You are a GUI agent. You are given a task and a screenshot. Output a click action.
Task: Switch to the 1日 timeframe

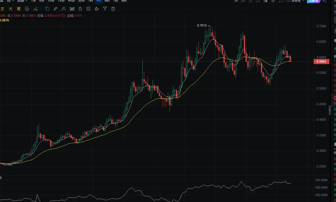pyautogui.click(x=116, y=1)
